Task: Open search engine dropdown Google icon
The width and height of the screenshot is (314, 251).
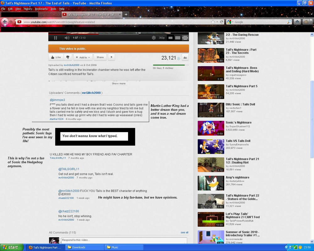Action: pyautogui.click(x=230, y=22)
